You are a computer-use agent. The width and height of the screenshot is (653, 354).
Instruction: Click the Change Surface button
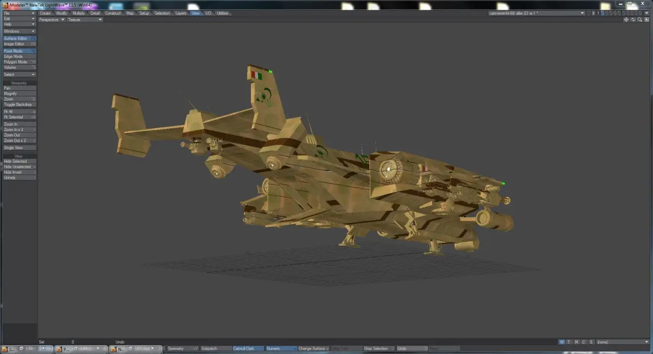pyautogui.click(x=314, y=349)
